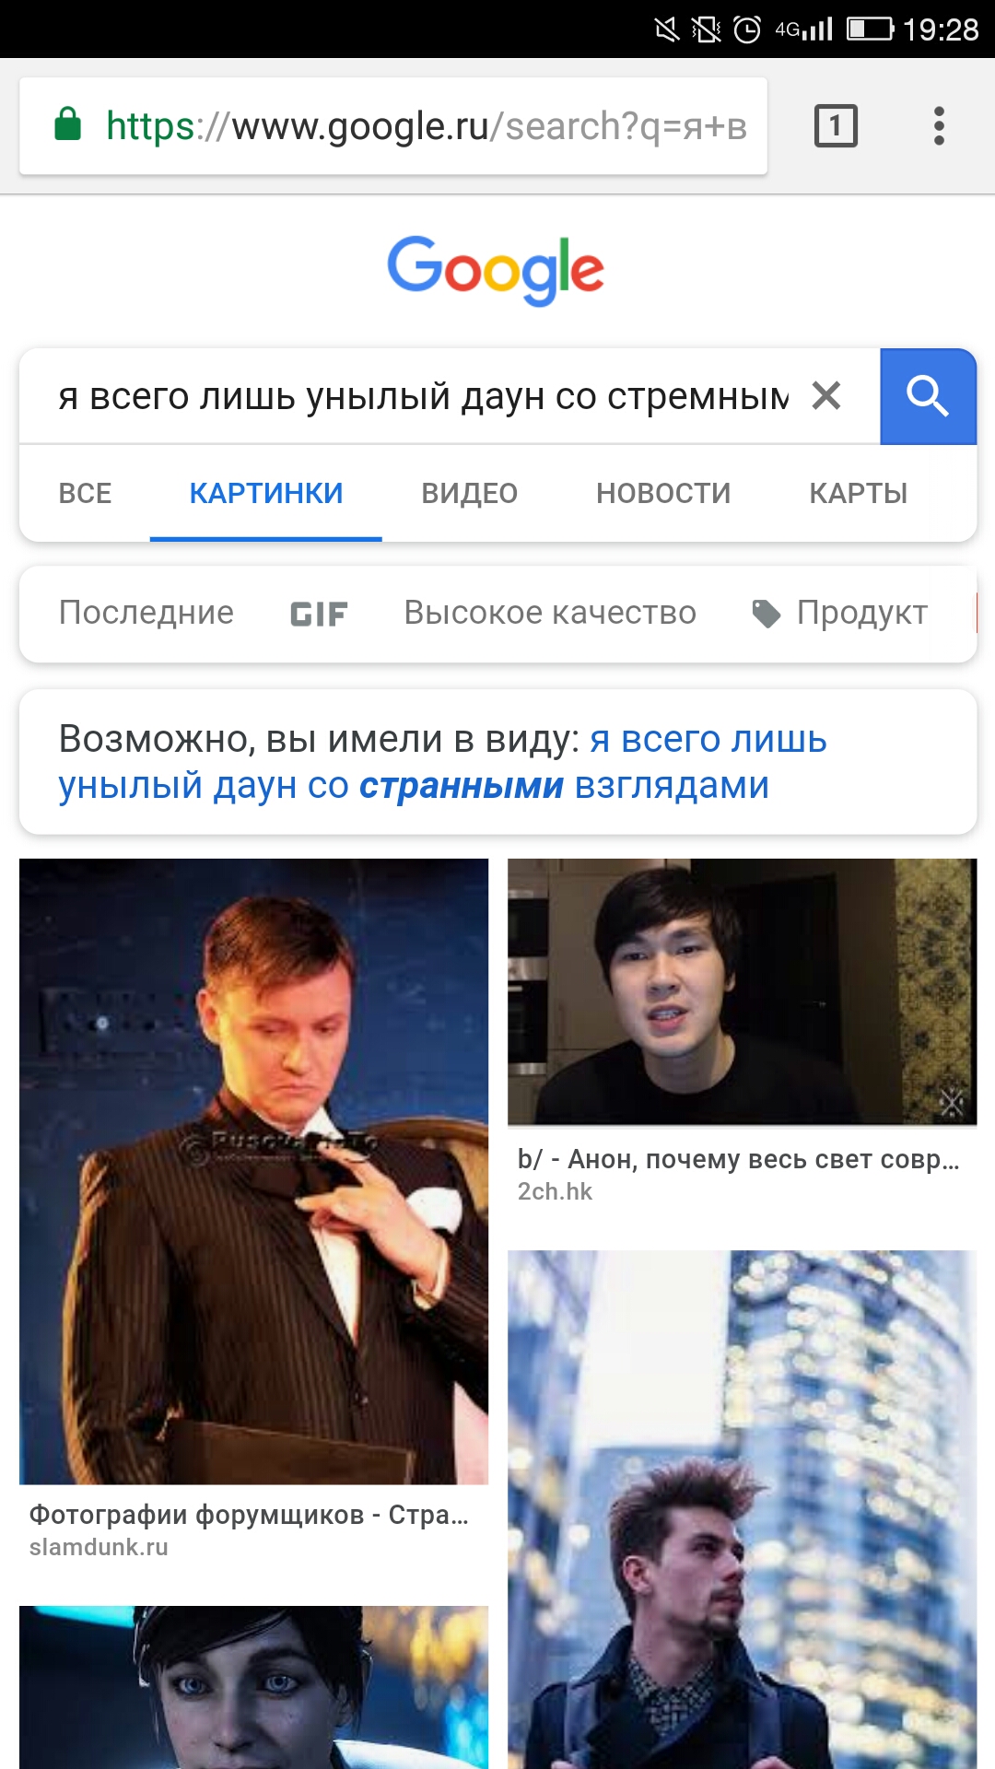Tap the green padlock security icon
995x1769 pixels.
click(68, 124)
